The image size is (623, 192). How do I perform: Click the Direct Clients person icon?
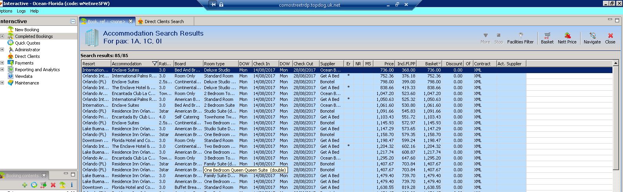pyautogui.click(x=11, y=56)
